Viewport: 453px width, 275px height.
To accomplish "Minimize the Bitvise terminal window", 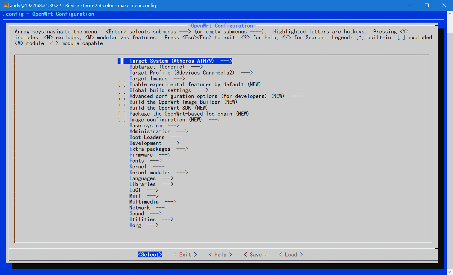I will (409, 5).
